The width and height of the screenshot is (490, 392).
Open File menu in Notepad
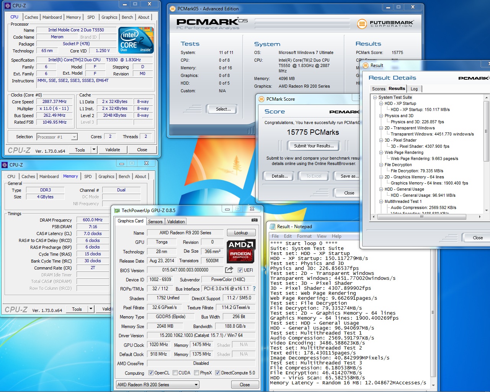click(275, 236)
